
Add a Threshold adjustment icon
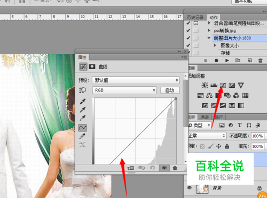[x=223, y=106]
